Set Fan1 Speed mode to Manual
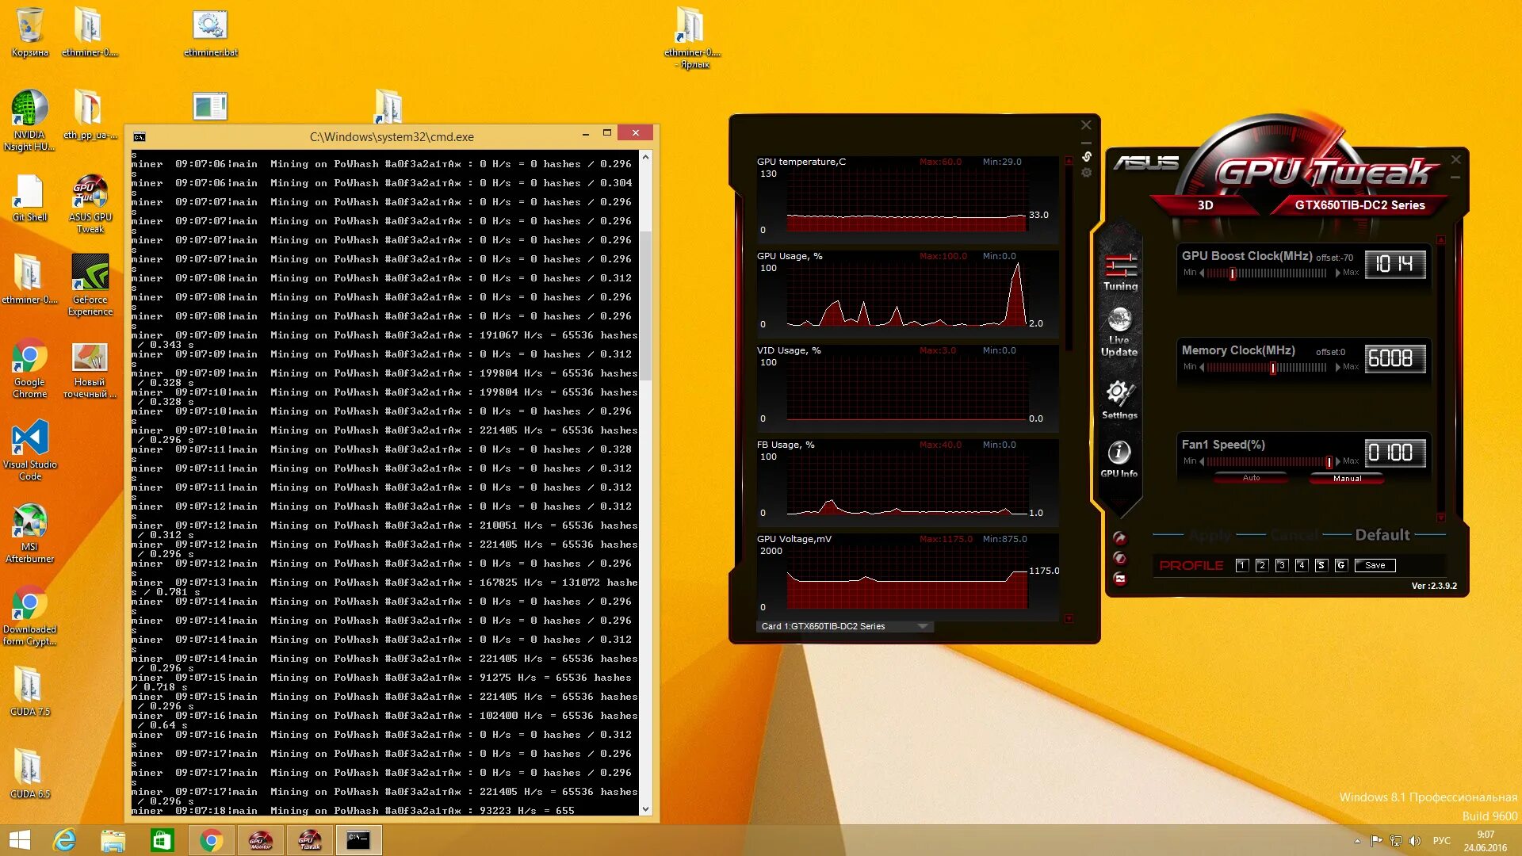Viewport: 1522px width, 856px height. point(1346,479)
